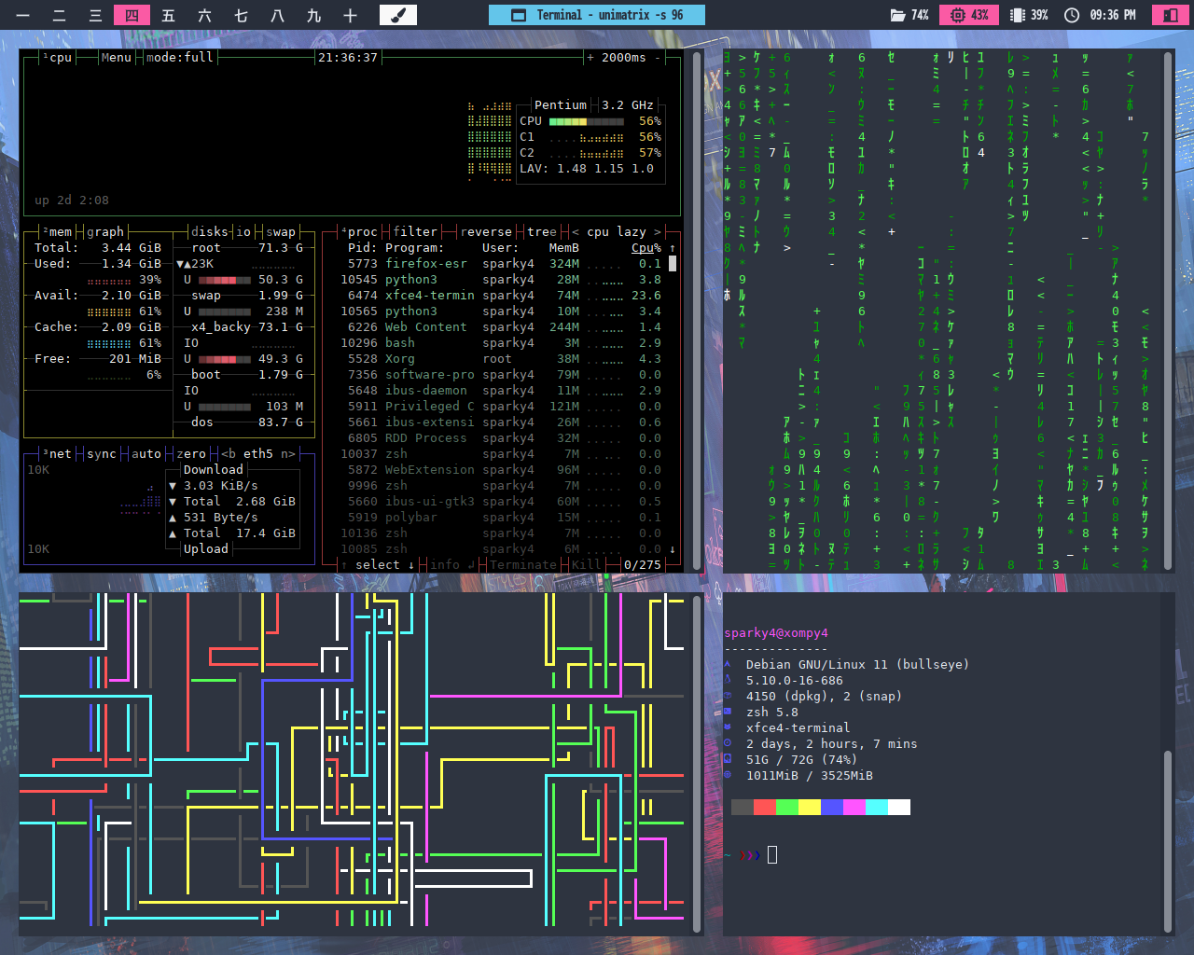Click the plus icon to increase 2000ms update interval

590,58
